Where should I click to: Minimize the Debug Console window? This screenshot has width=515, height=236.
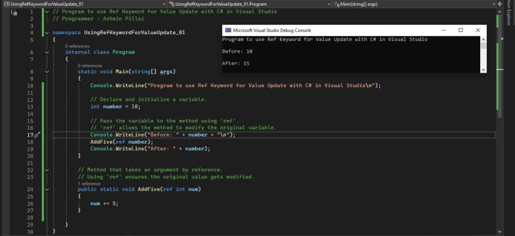point(444,30)
